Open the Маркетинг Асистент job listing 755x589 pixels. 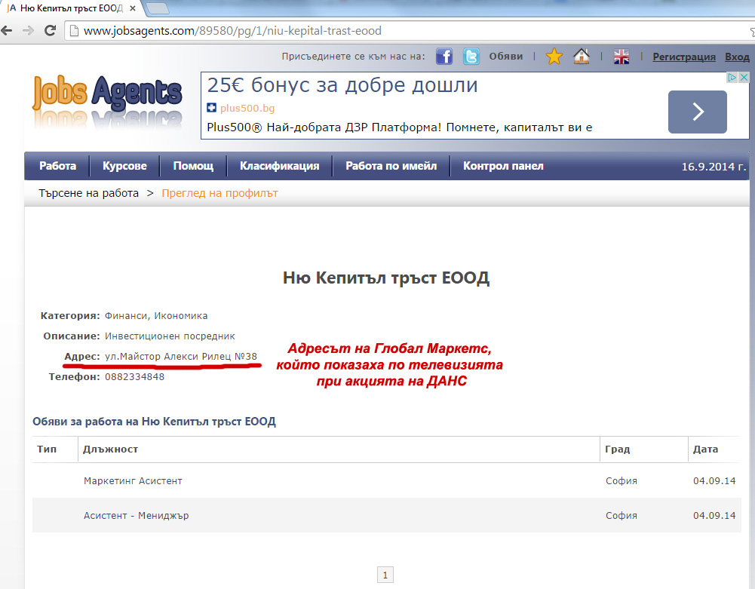(133, 480)
